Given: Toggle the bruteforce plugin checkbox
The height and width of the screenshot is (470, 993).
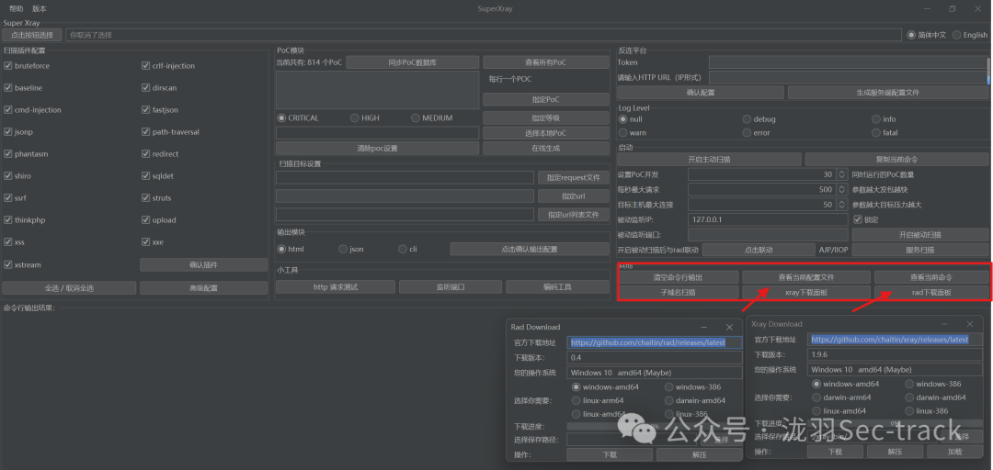Looking at the screenshot, I should pyautogui.click(x=8, y=66).
